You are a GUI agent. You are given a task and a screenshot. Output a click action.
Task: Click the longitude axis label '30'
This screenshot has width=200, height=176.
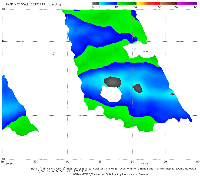2,162
